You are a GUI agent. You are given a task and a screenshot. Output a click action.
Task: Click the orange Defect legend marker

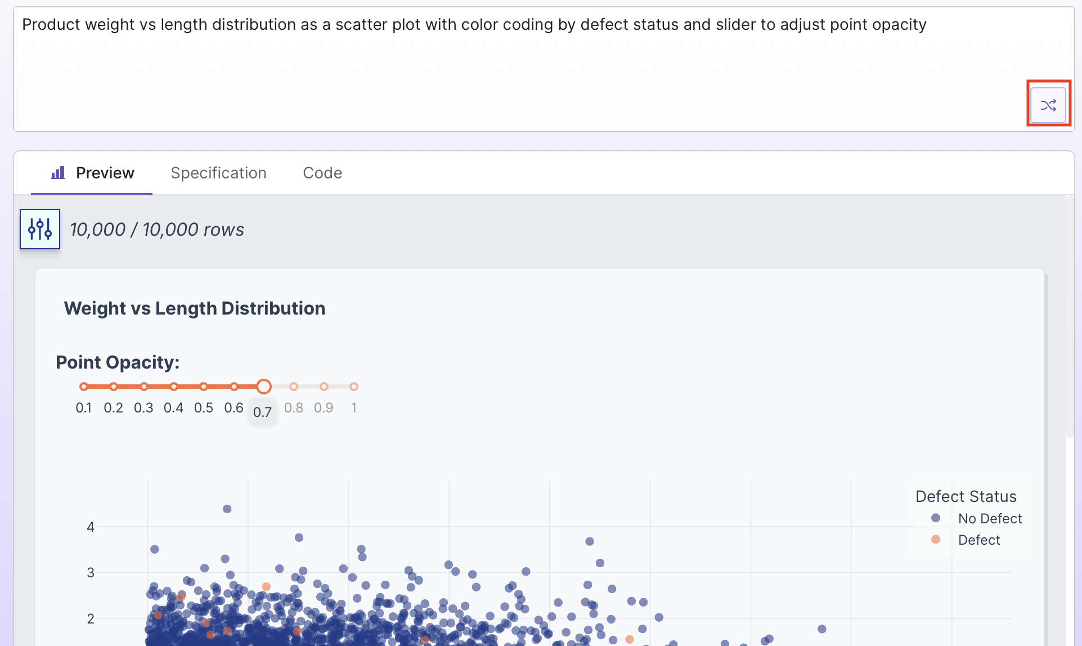[935, 540]
